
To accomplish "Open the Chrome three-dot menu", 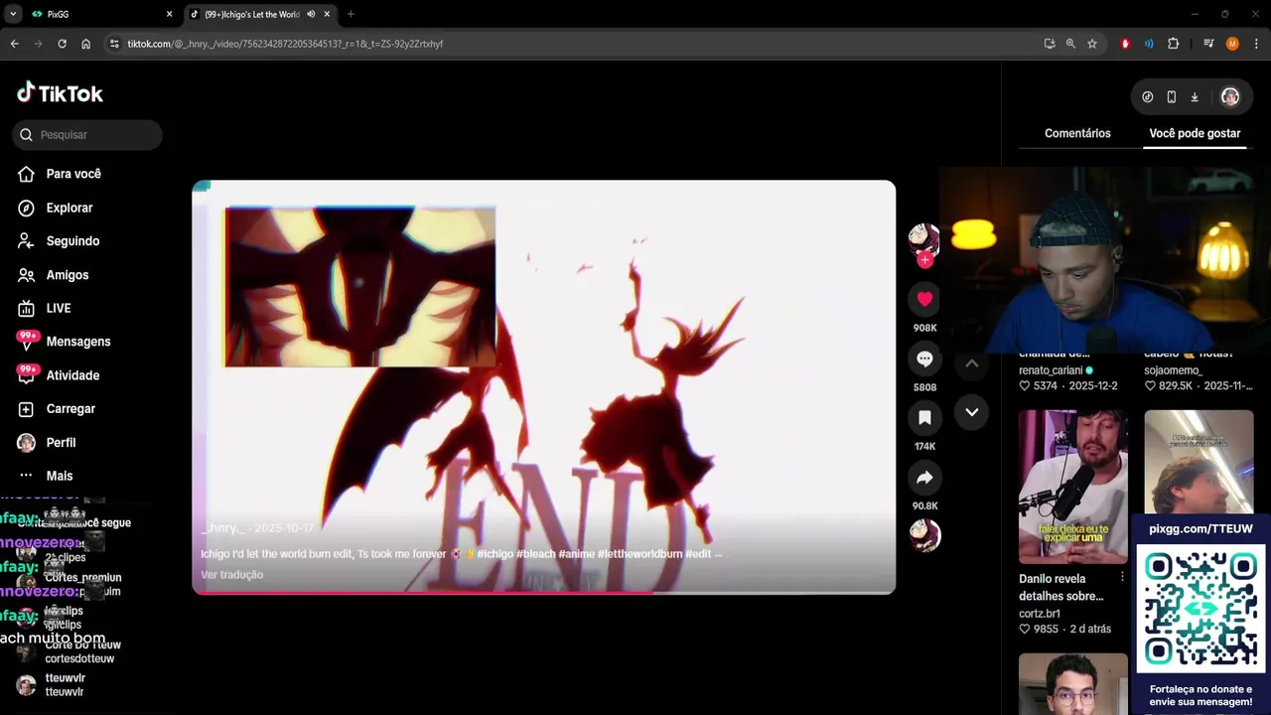I will (x=1256, y=44).
